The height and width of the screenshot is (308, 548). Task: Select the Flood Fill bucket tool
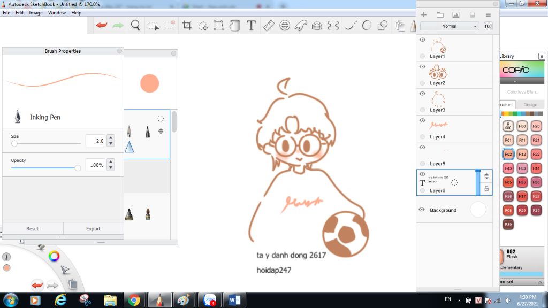coord(235,26)
